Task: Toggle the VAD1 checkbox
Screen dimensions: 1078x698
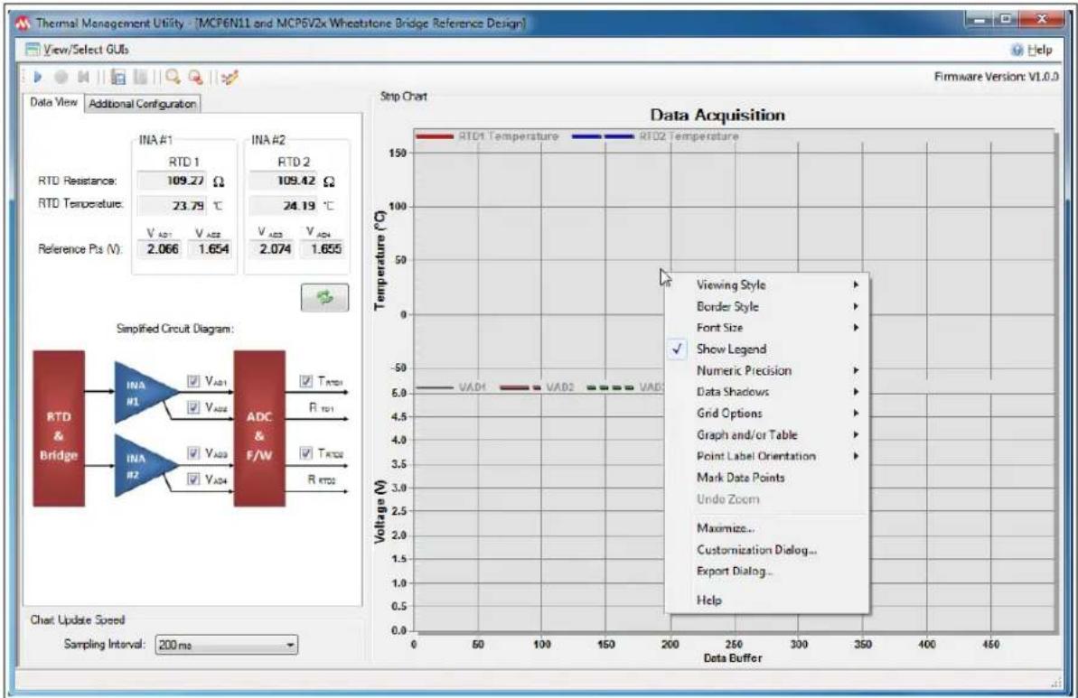Action: pyautogui.click(x=193, y=380)
